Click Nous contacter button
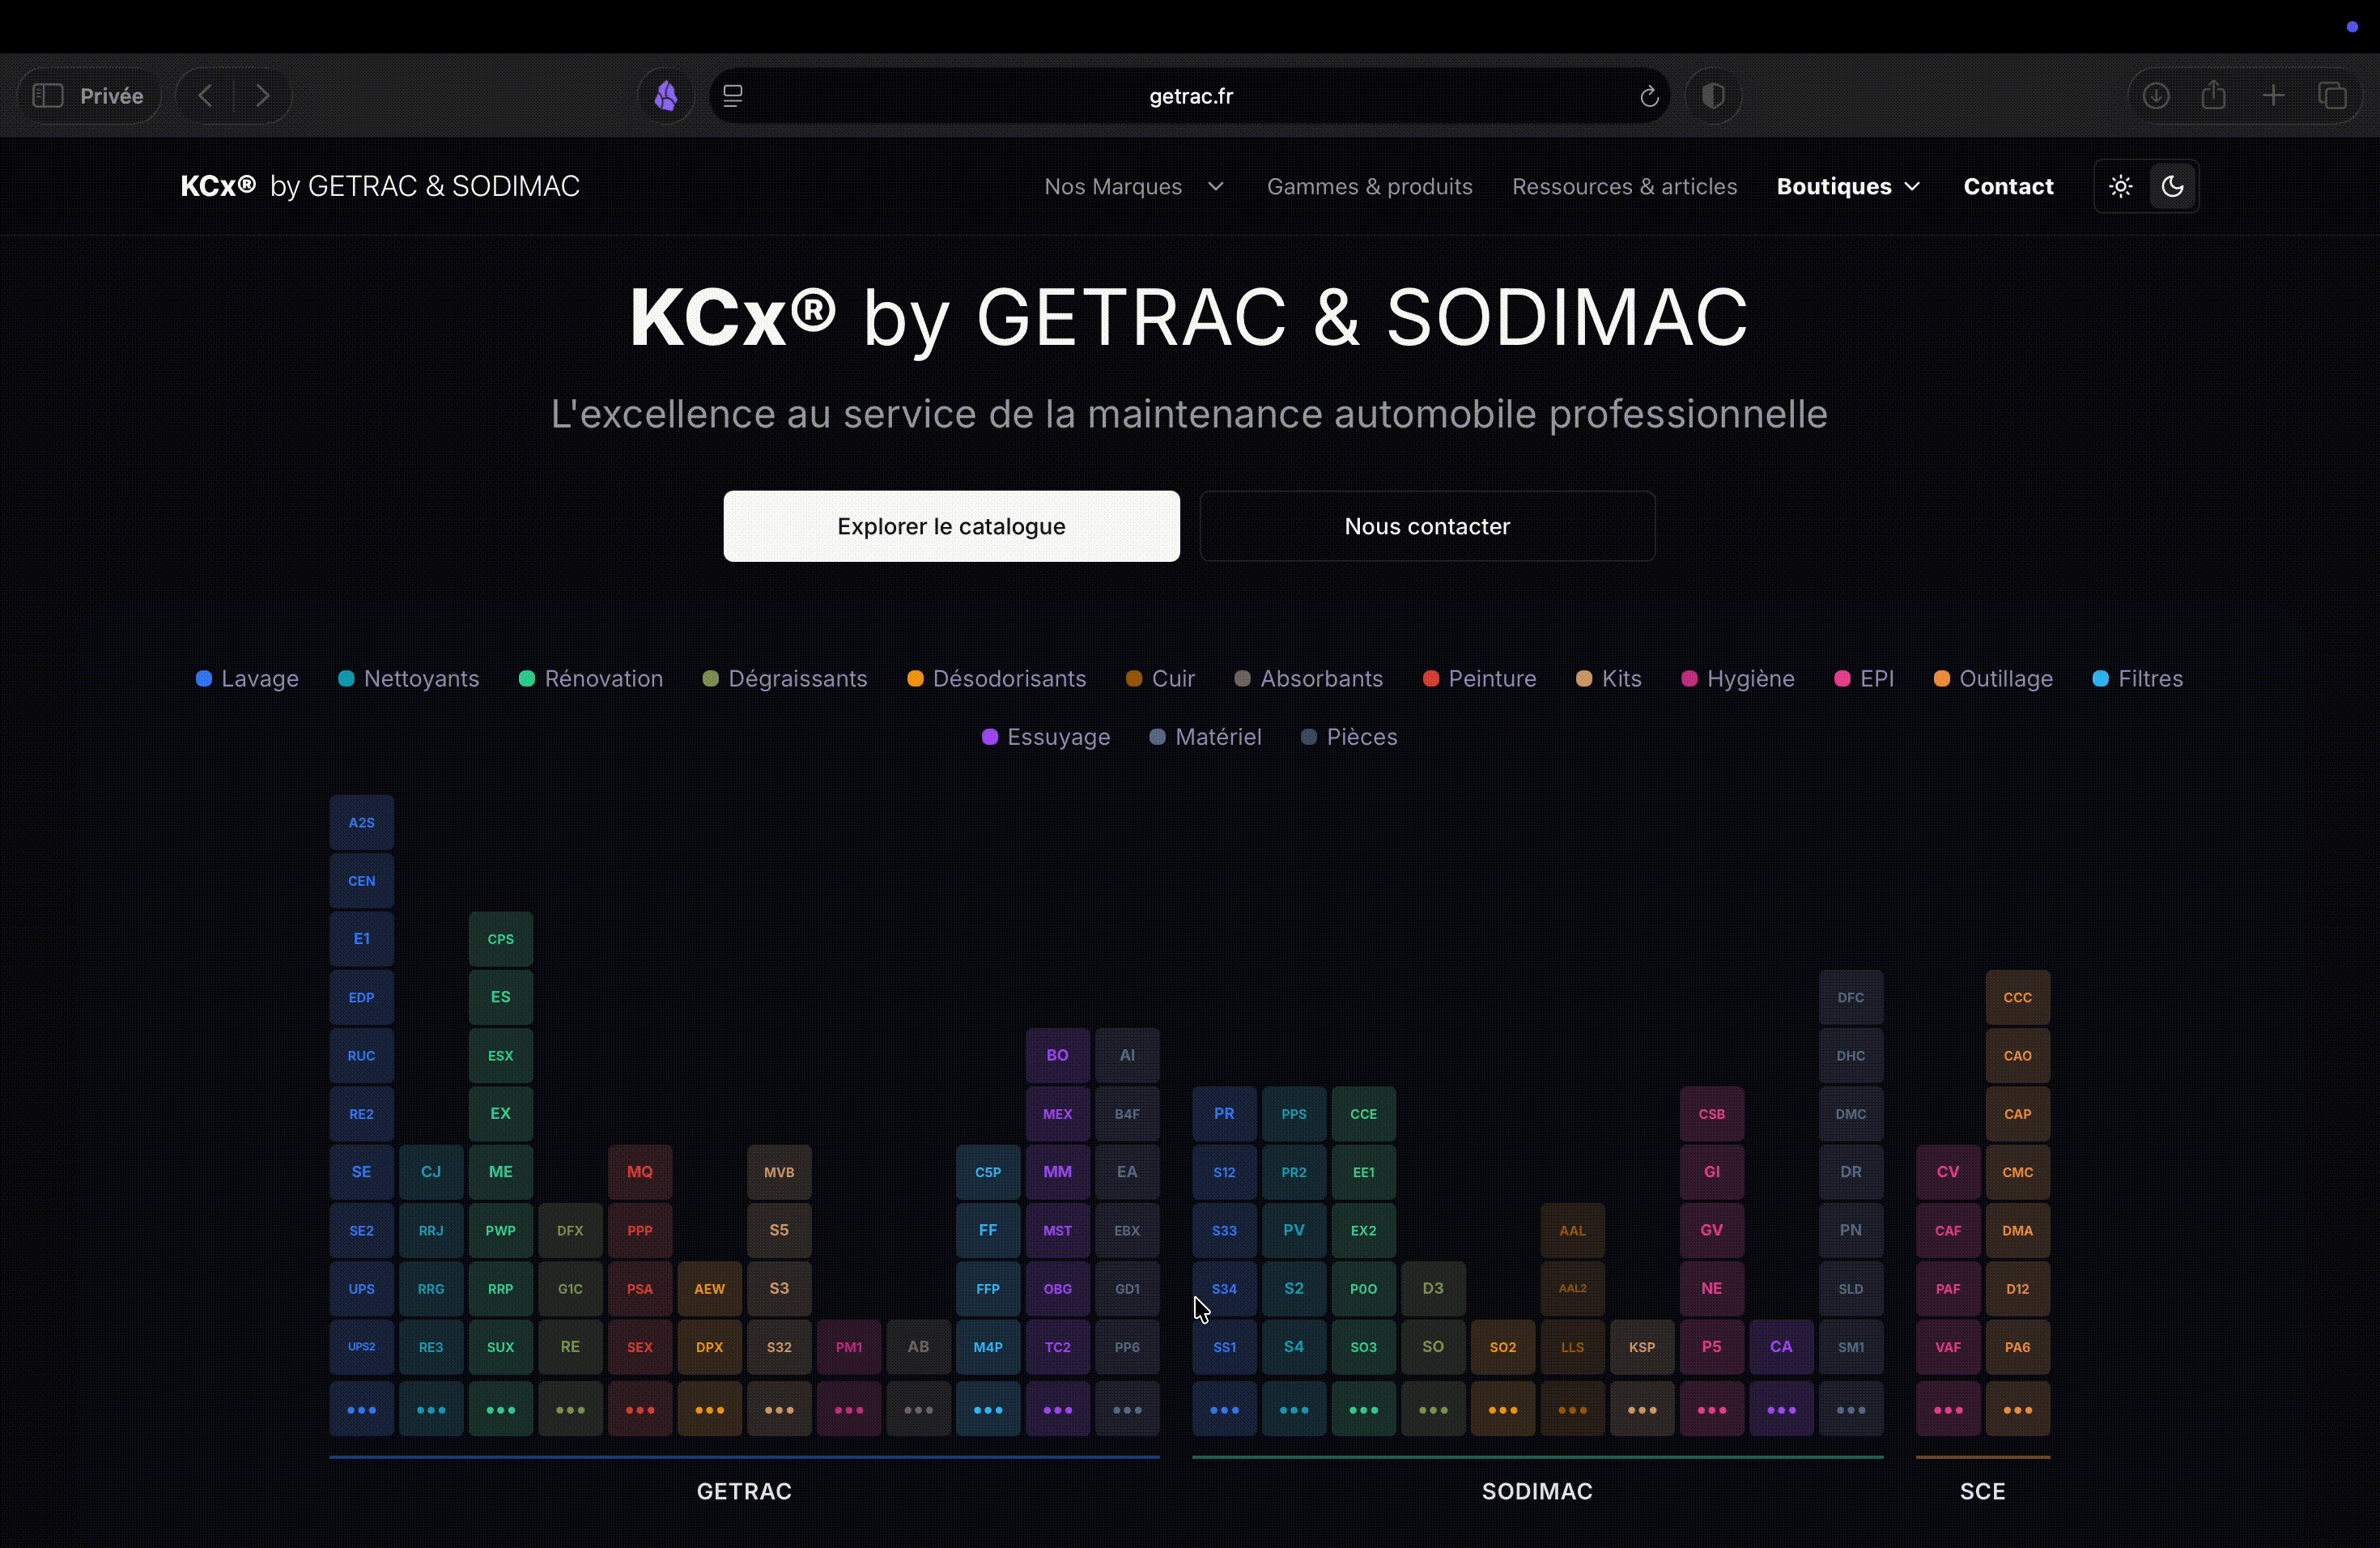The image size is (2380, 1548). tap(1427, 526)
